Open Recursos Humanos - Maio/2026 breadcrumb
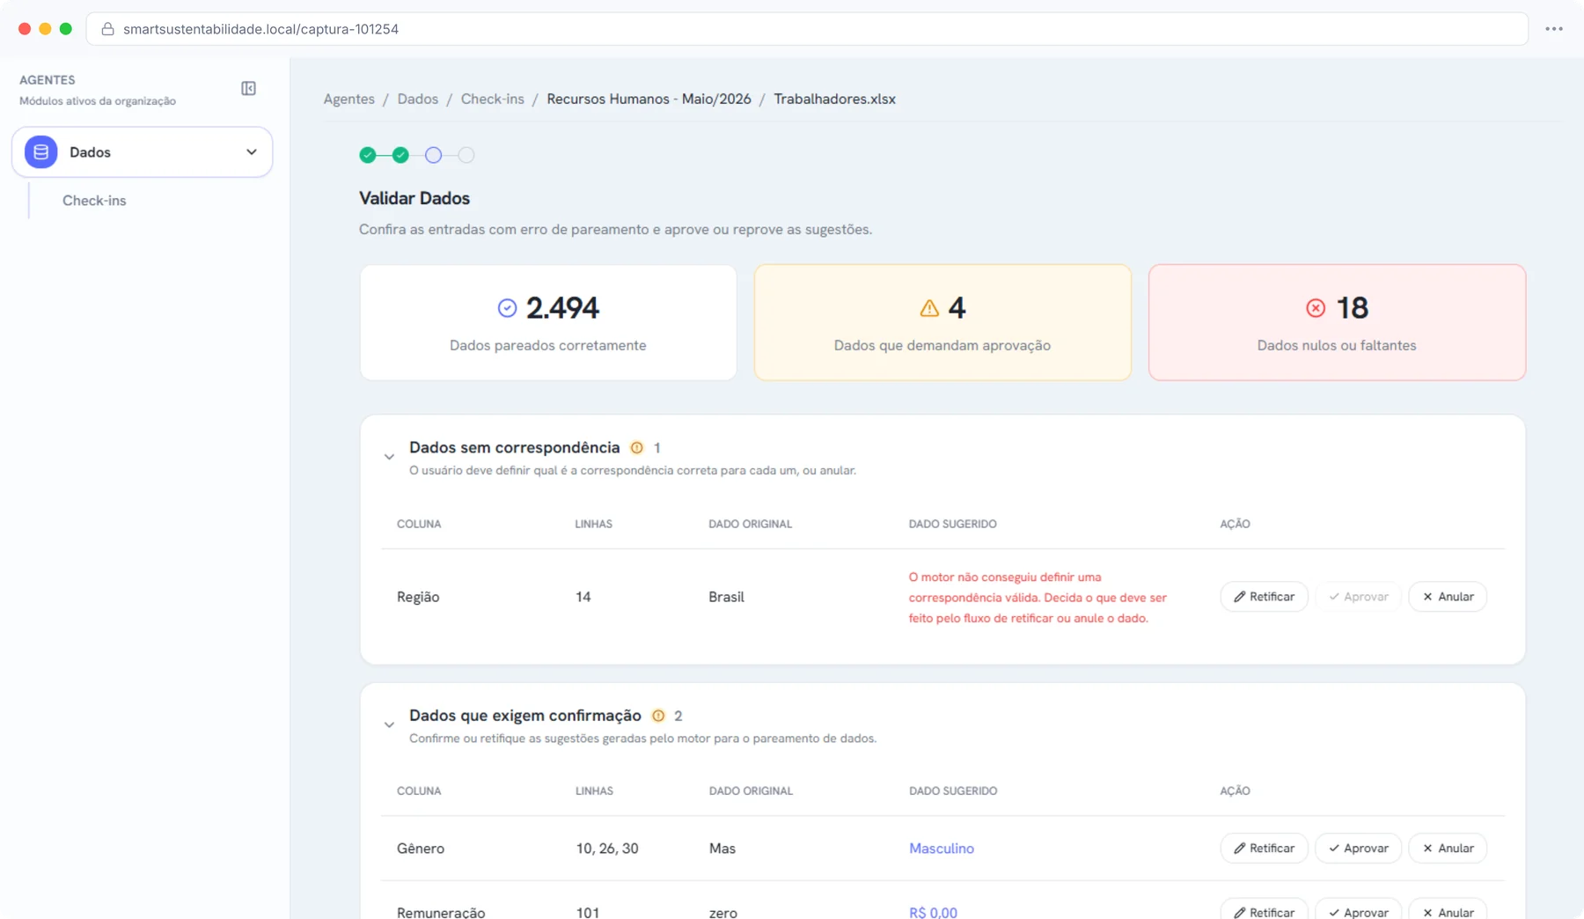This screenshot has height=919, width=1584. (x=649, y=99)
